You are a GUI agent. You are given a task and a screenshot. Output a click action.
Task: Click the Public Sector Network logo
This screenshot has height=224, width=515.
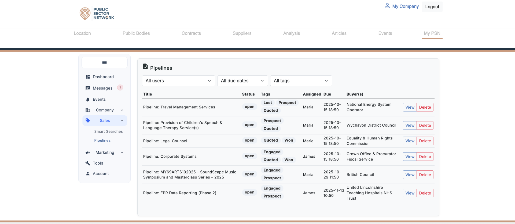click(97, 14)
